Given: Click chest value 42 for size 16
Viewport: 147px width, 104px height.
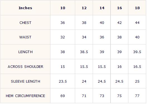Looking at the screenshot, I should (x=119, y=23).
